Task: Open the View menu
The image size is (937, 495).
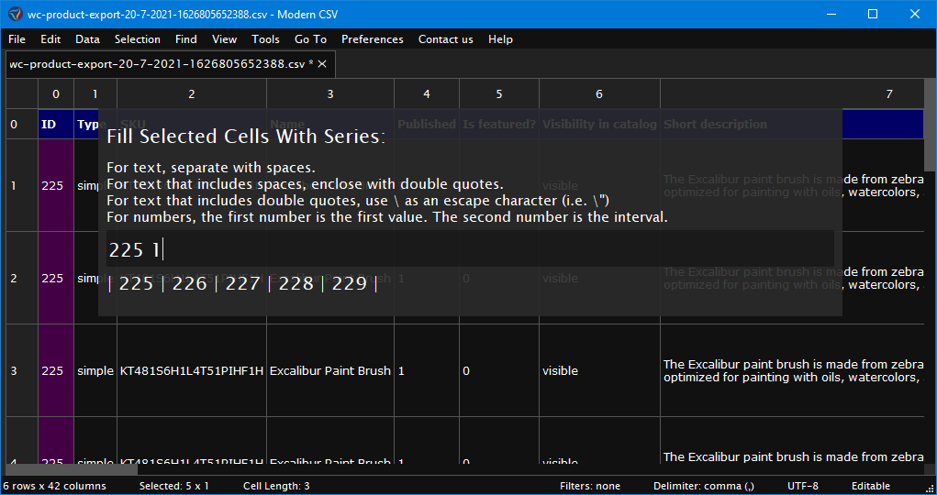Action: coord(224,39)
